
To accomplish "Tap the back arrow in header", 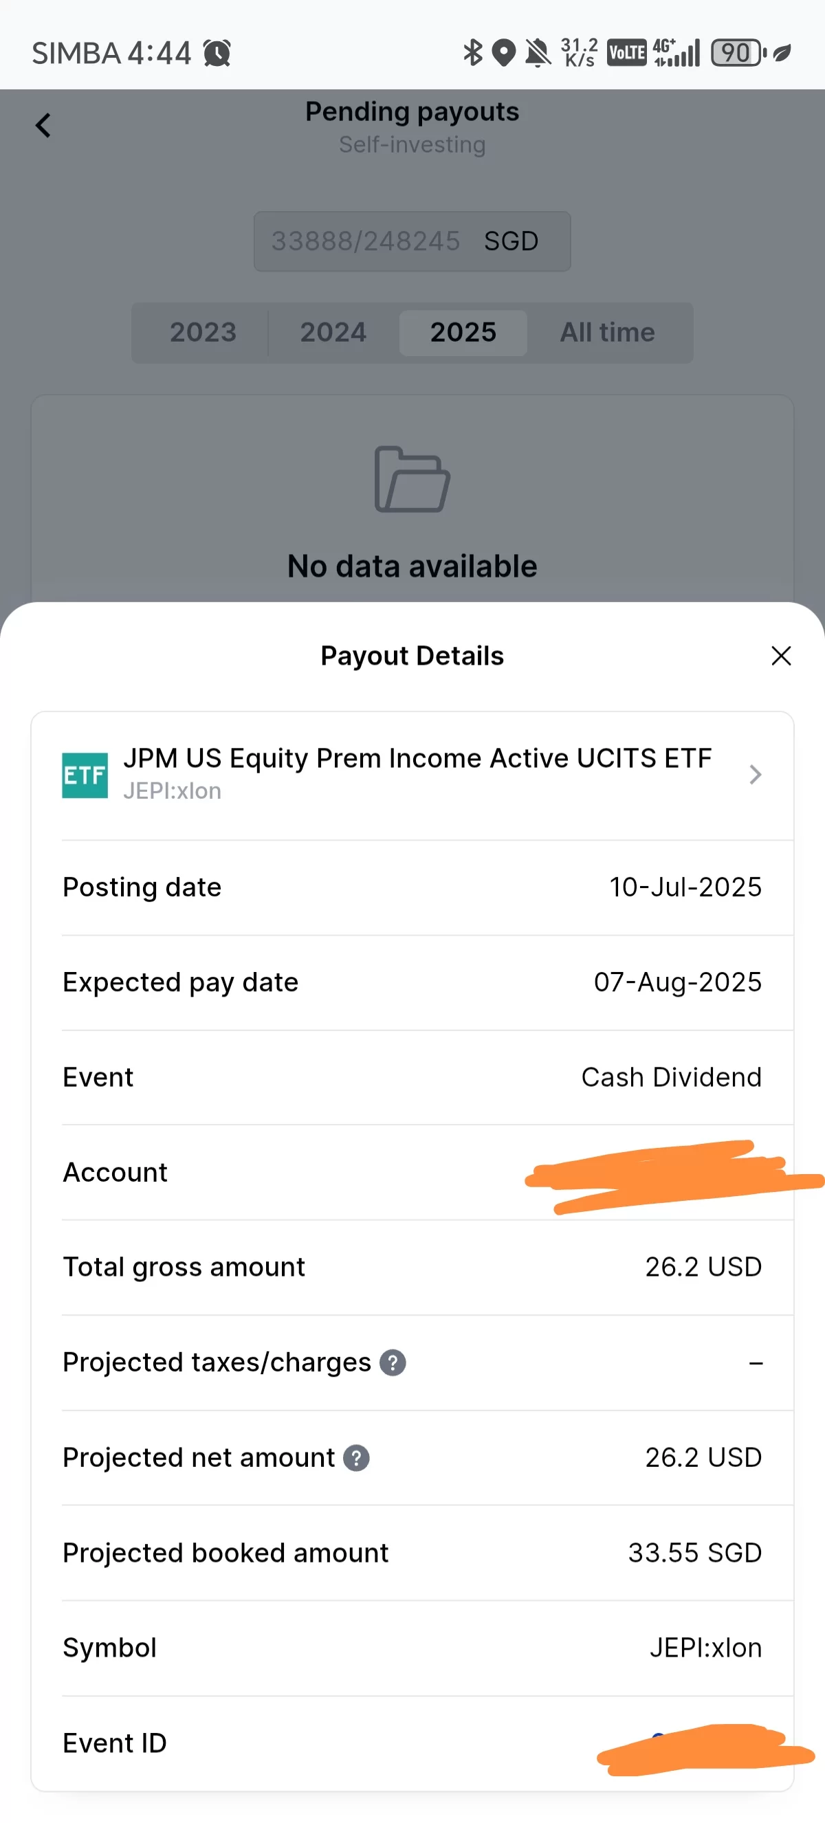I will tap(43, 126).
